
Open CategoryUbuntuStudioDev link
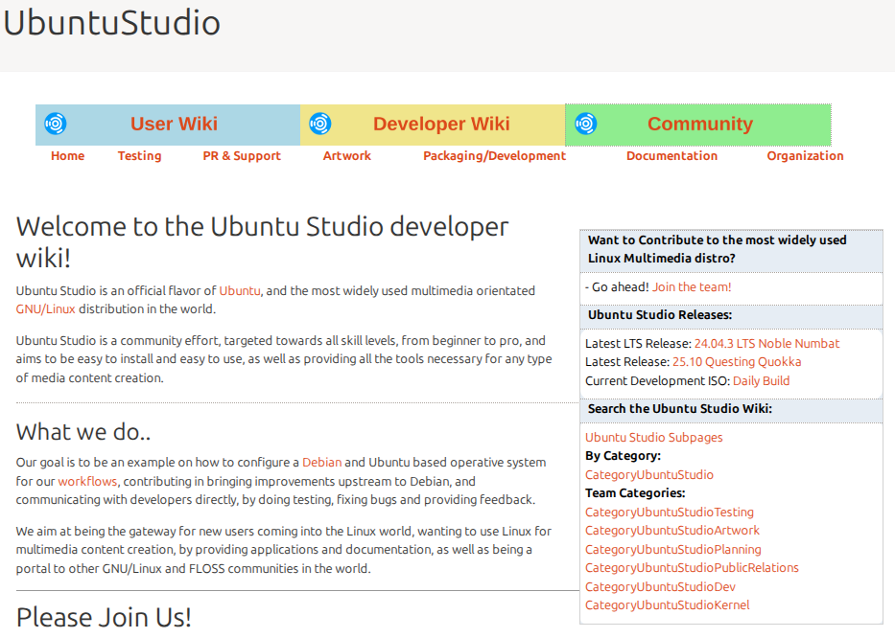click(660, 586)
